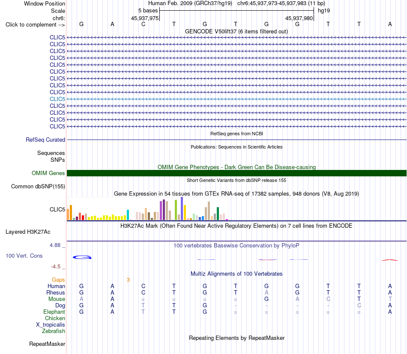Click the -4.5 PhyloP lower scale value
This screenshot has width=407, height=354.
56,266
